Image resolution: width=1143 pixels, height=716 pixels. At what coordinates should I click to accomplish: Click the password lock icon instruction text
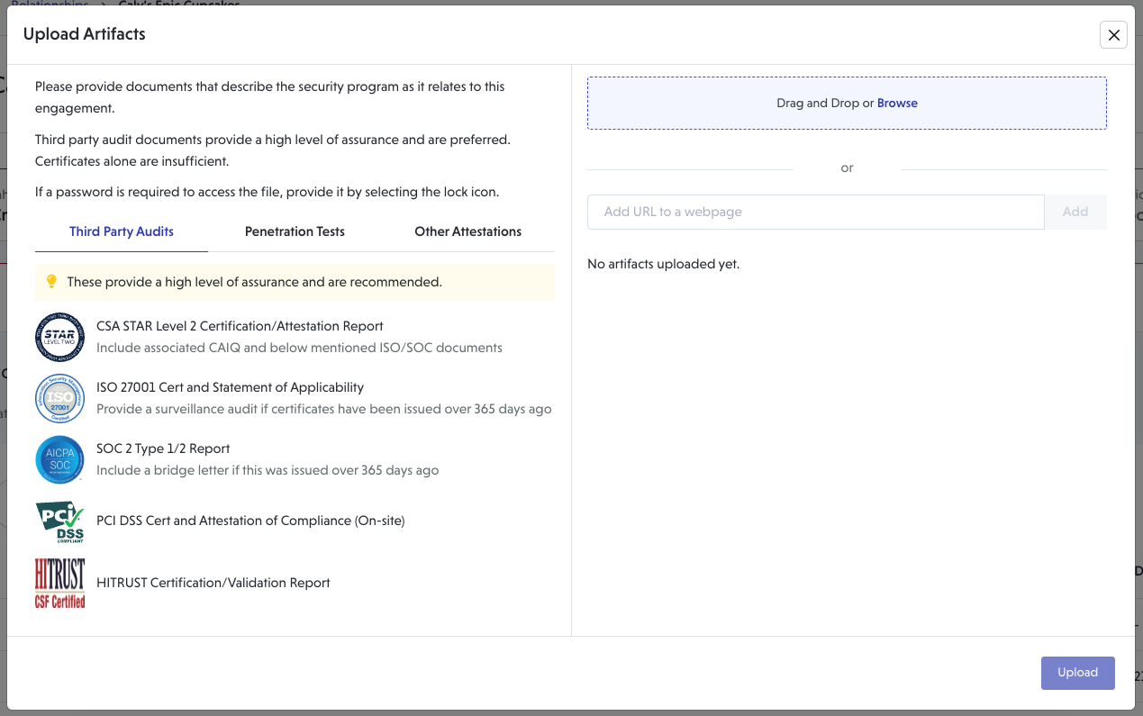(267, 192)
